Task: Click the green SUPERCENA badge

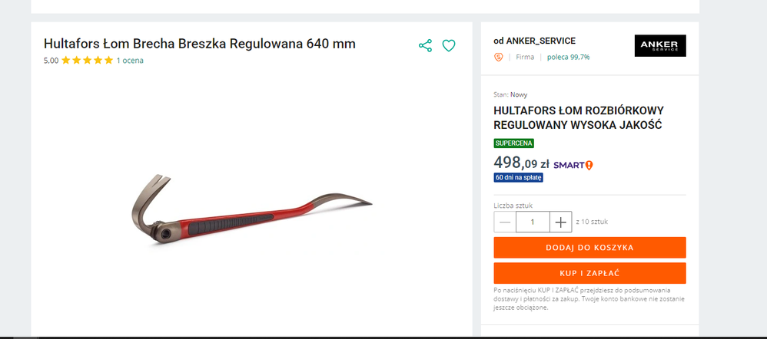Action: point(513,143)
